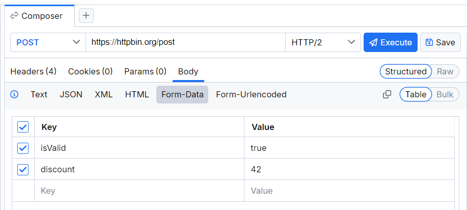Switch body view to Raw
467x210 pixels.
coord(445,71)
